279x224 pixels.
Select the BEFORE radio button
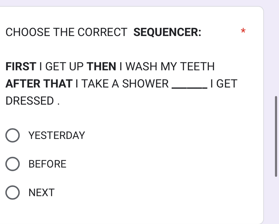(13, 164)
